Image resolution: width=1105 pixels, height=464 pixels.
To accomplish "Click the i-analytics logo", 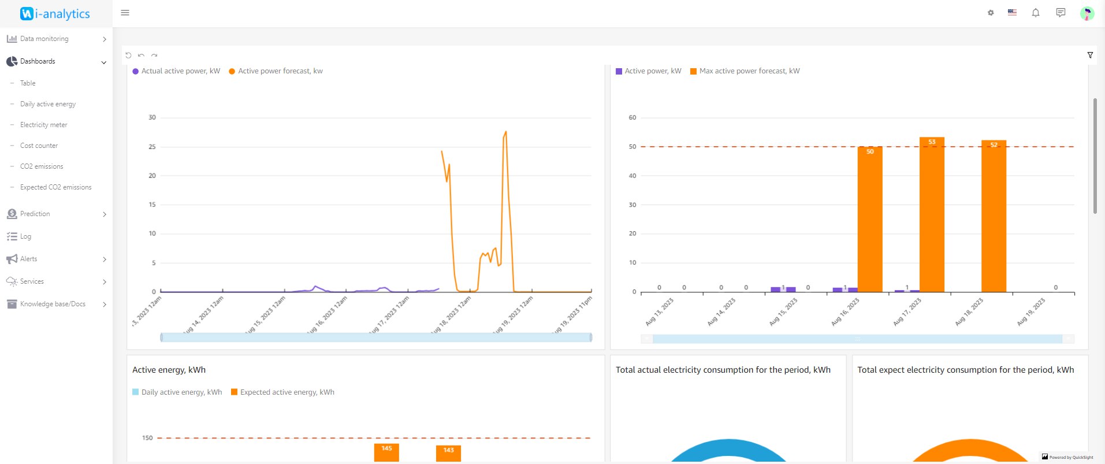I will pos(55,13).
